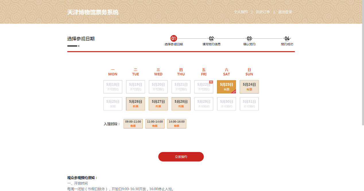The height and width of the screenshot is (191, 364).
Task: Click the step 01 circle icon
Action: (174, 38)
